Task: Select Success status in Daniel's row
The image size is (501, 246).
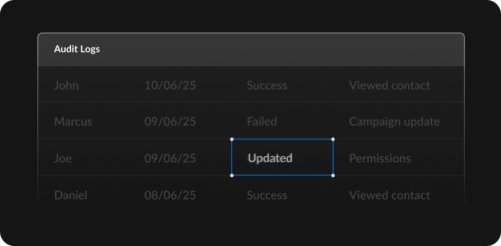Action: pos(267,195)
